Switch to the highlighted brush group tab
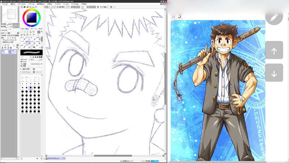 coord(27,29)
